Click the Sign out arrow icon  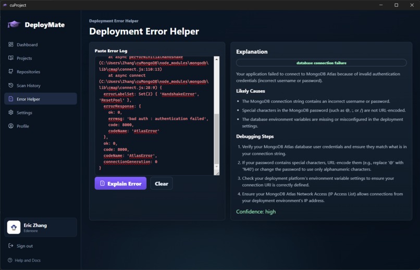pyautogui.click(x=11, y=246)
